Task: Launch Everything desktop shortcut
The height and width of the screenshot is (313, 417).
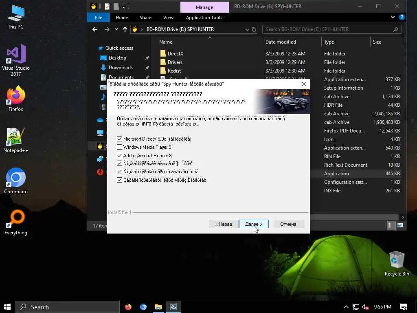Action: [x=16, y=223]
